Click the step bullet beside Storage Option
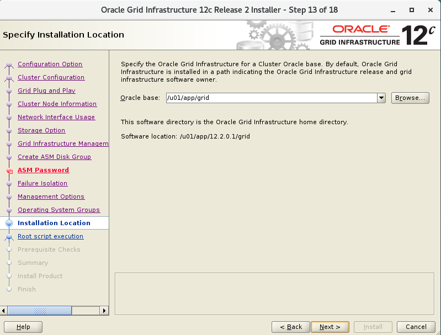Screen dimensions: 441x335 [x=9, y=130]
